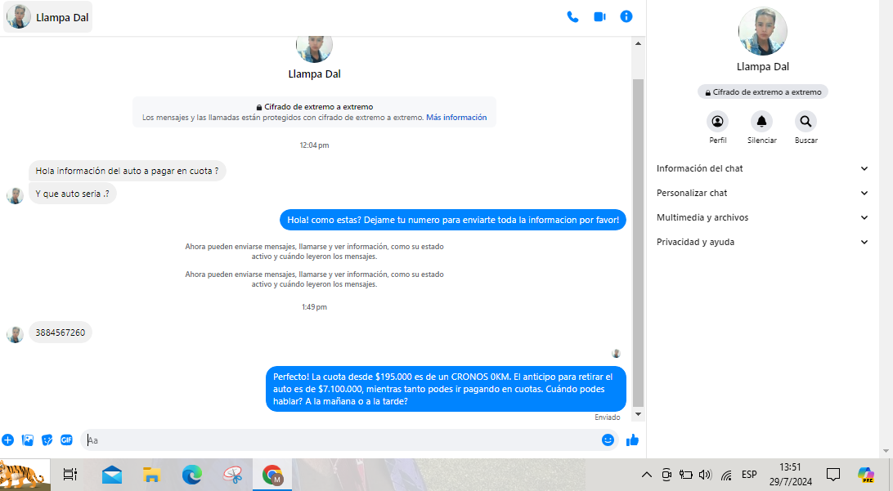Image resolution: width=893 pixels, height=491 pixels.
Task: Expand Información del chat section
Action: tap(762, 168)
